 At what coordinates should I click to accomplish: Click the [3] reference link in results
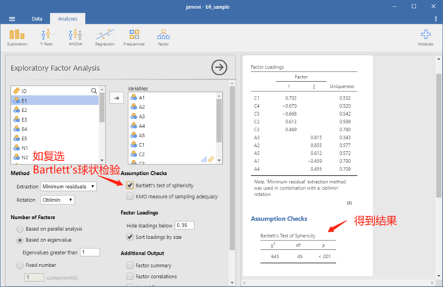coord(349,203)
